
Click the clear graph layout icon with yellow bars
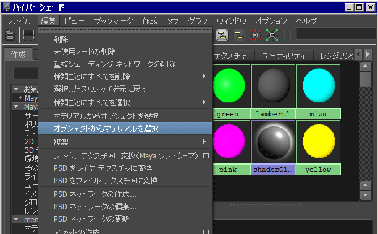tap(238, 35)
